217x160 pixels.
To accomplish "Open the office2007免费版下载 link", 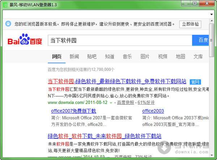I will 73,111.
